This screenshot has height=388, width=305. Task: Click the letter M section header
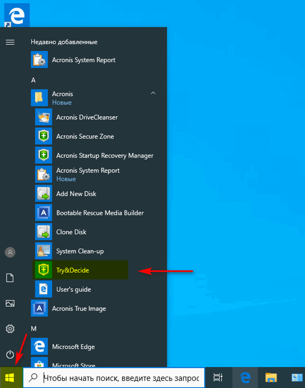(34, 329)
